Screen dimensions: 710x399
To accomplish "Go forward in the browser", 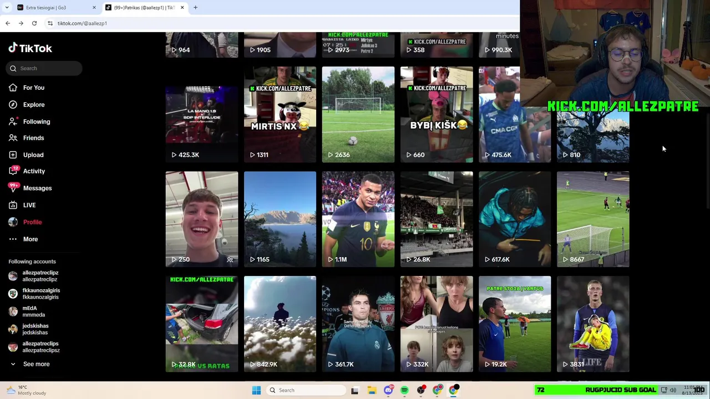I will pyautogui.click(x=21, y=23).
